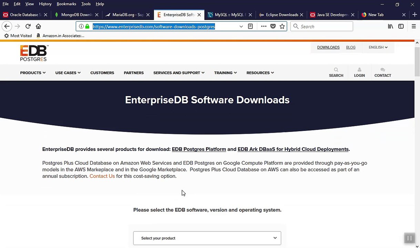Bookmark this page with star icon
Image resolution: width=420 pixels, height=248 pixels.
coord(282,27)
